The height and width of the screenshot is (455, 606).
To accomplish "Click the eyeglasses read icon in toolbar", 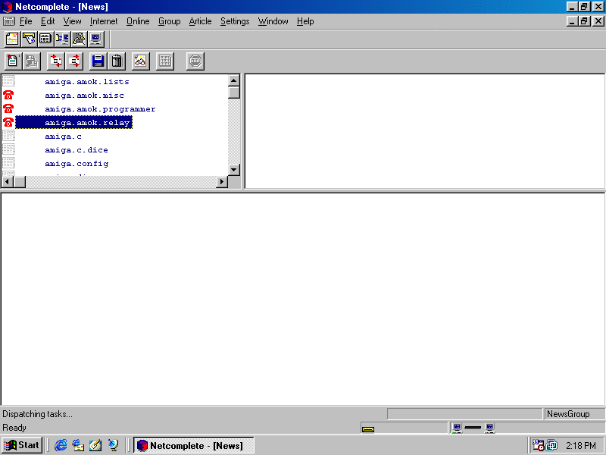I will point(140,61).
